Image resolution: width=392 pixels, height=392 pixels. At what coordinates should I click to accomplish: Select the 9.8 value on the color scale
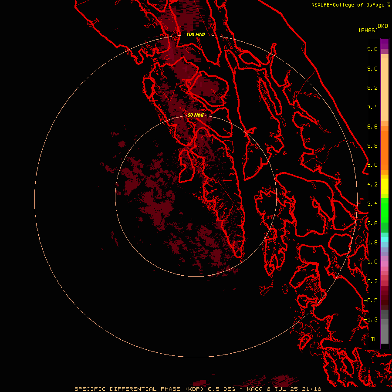click(x=372, y=49)
